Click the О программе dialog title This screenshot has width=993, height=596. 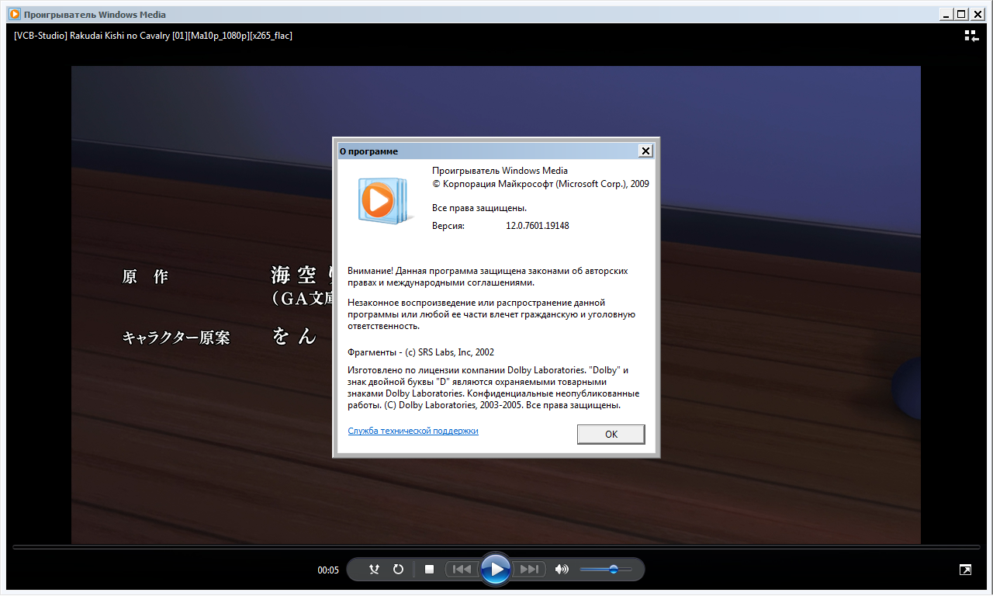point(368,151)
